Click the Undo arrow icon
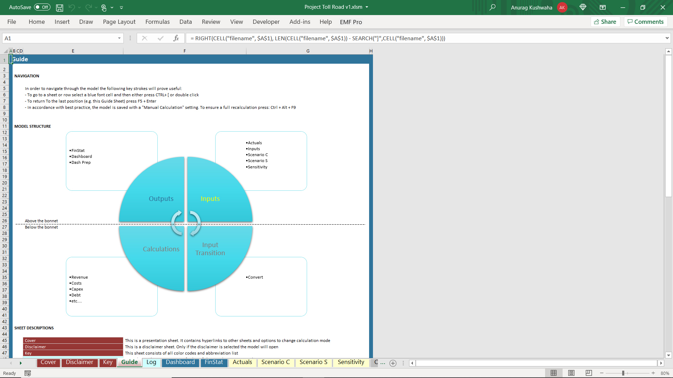This screenshot has height=378, width=673. point(72,7)
